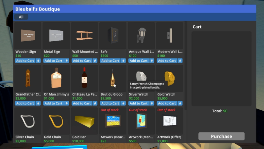Select the Wall-Mounted shelf icon
The width and height of the screenshot is (264, 149).
(84, 35)
